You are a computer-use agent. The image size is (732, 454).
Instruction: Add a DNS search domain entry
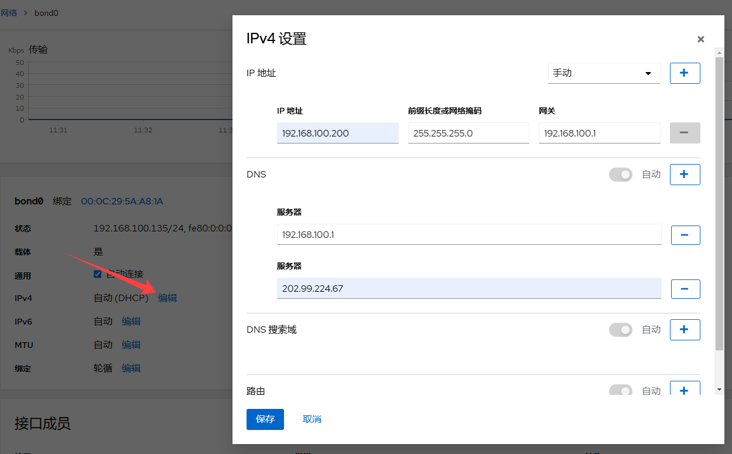tap(685, 330)
